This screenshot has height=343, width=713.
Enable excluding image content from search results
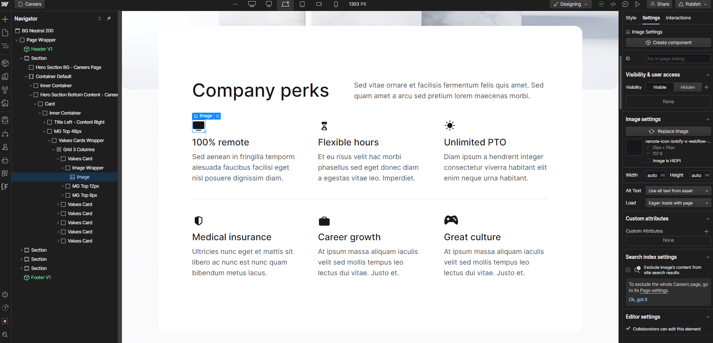(x=628, y=270)
